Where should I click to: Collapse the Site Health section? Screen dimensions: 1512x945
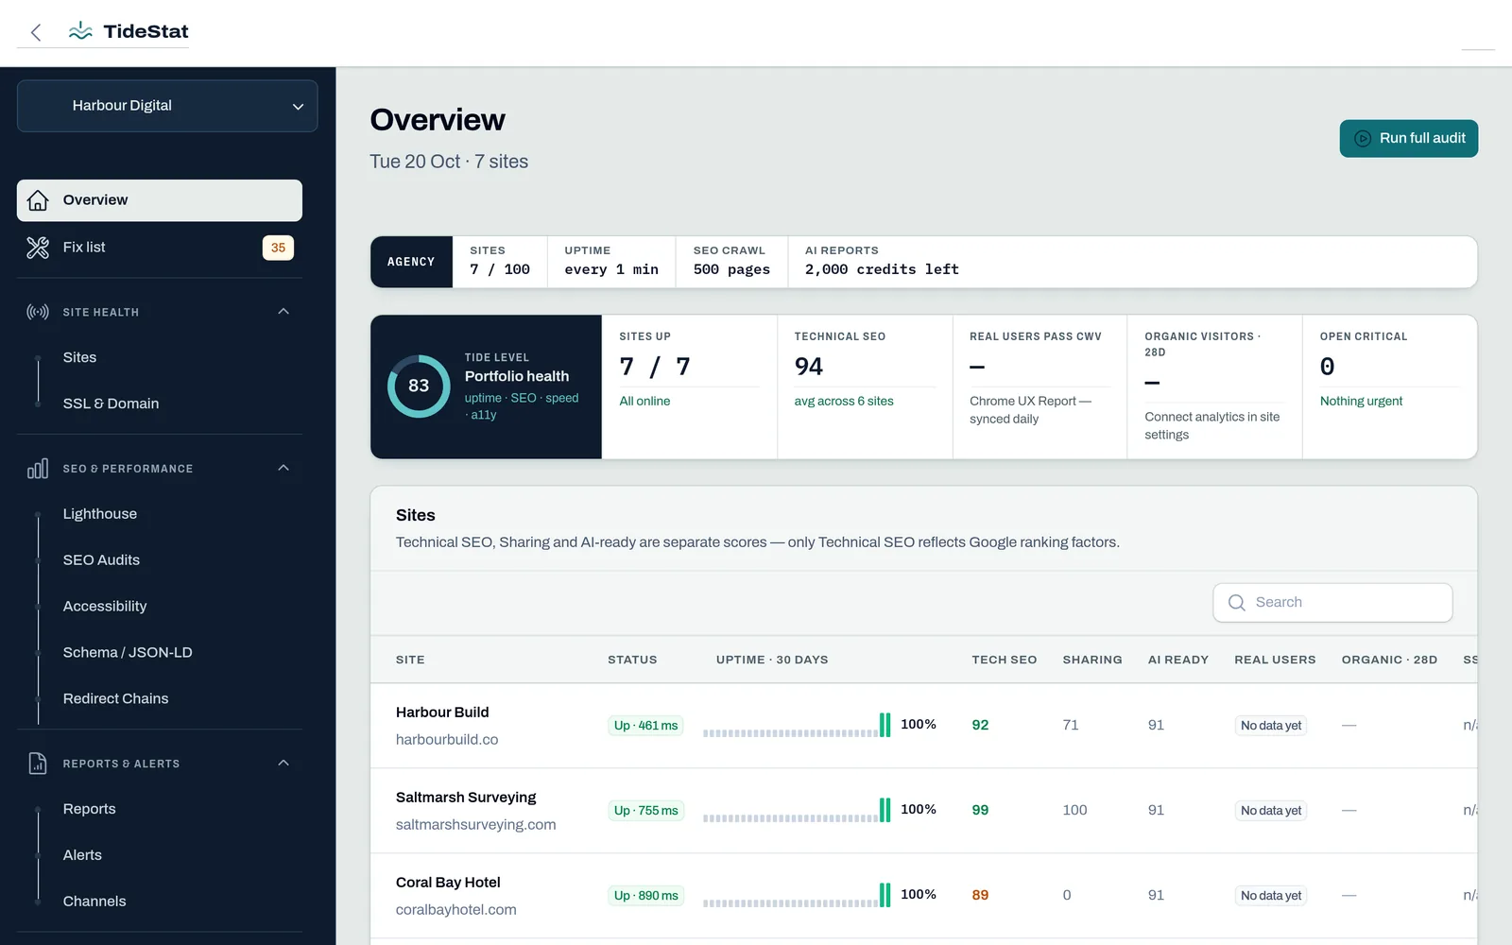pyautogui.click(x=283, y=312)
